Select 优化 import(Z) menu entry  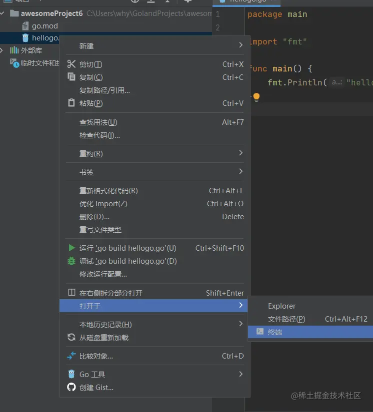pyautogui.click(x=154, y=204)
